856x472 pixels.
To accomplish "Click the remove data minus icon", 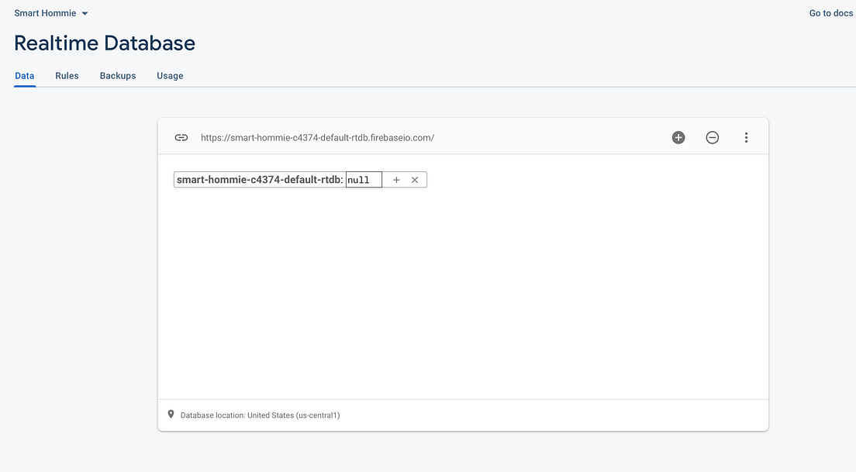I will 713,137.
